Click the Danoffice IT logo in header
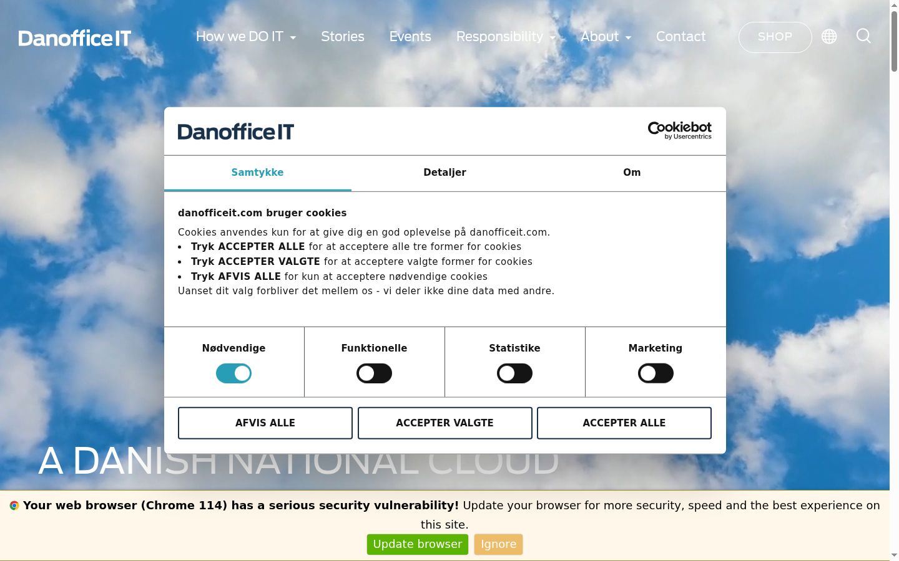Viewport: 899px width, 561px height. (75, 38)
